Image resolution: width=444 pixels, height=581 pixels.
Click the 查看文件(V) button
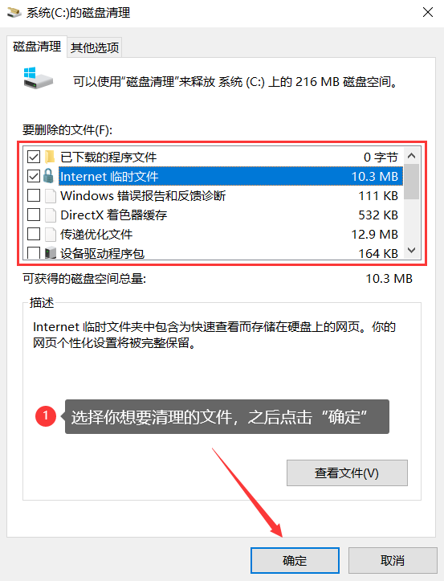347,473
